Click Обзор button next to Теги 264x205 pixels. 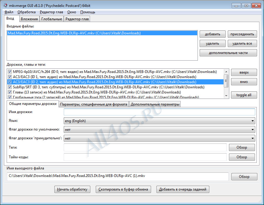(242, 147)
